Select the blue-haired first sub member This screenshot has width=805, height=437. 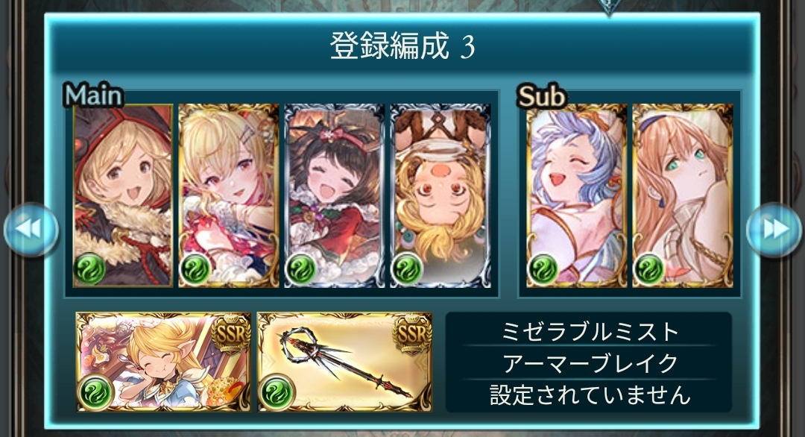tap(576, 195)
